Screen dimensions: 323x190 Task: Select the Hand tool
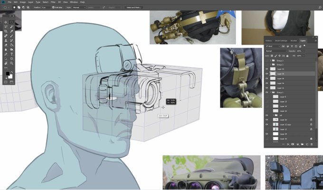(x=6, y=63)
